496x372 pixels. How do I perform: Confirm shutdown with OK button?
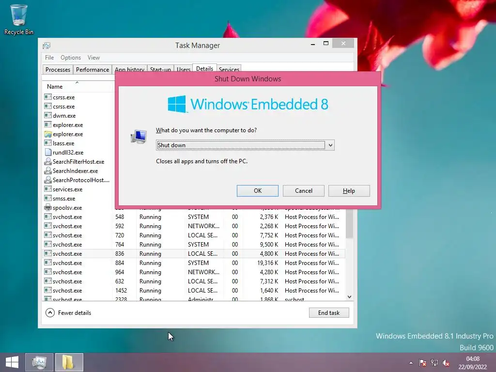click(258, 191)
